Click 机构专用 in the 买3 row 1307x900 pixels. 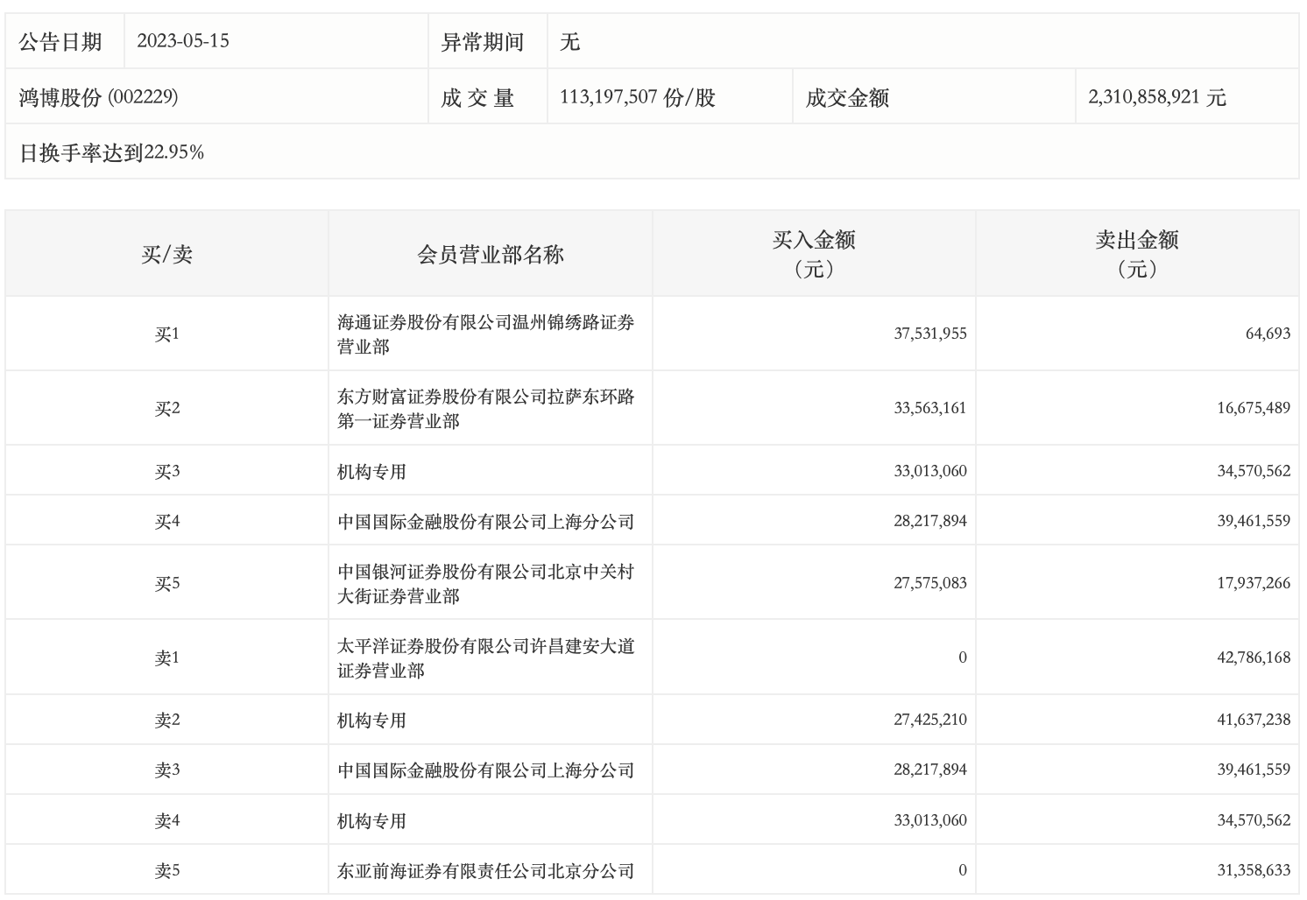pyautogui.click(x=371, y=471)
